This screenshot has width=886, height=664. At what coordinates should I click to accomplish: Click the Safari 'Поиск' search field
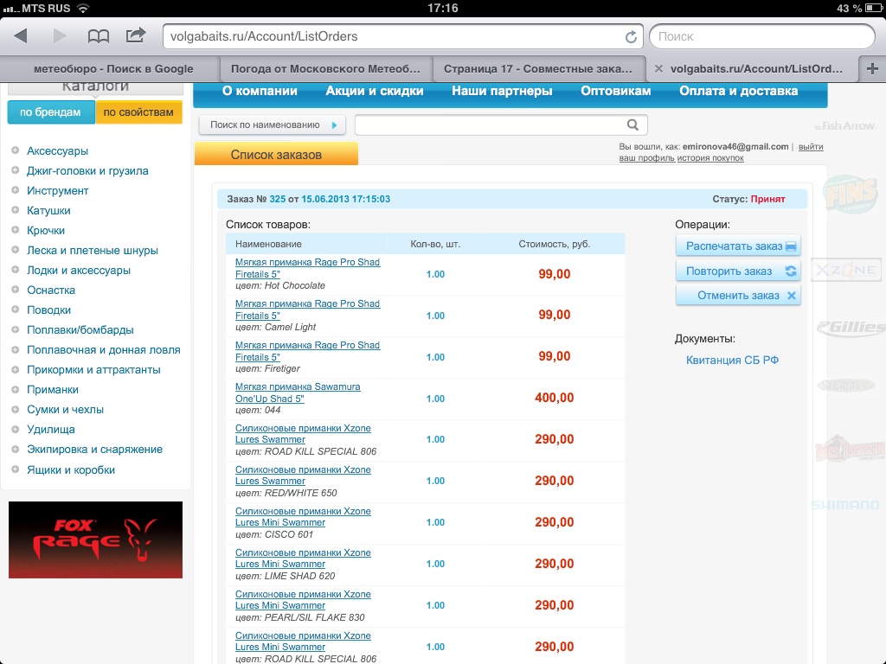click(761, 37)
